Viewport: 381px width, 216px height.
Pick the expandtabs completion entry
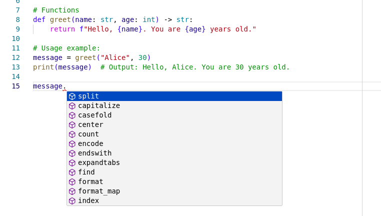tap(99, 162)
